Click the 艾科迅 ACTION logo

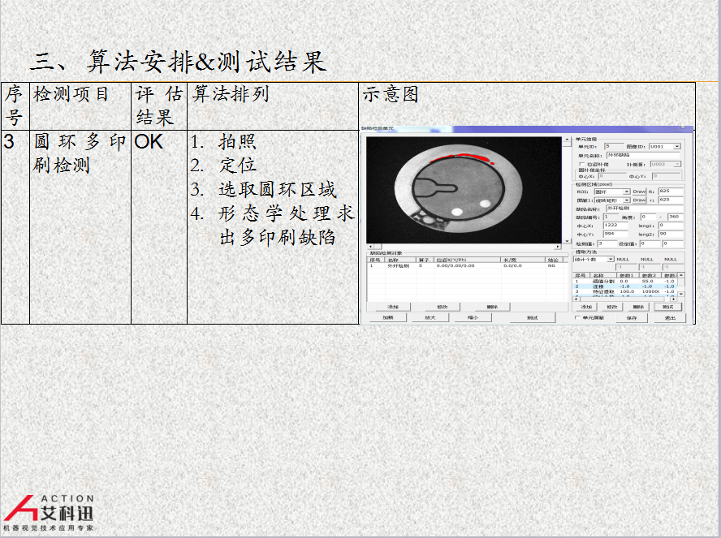tap(50, 513)
